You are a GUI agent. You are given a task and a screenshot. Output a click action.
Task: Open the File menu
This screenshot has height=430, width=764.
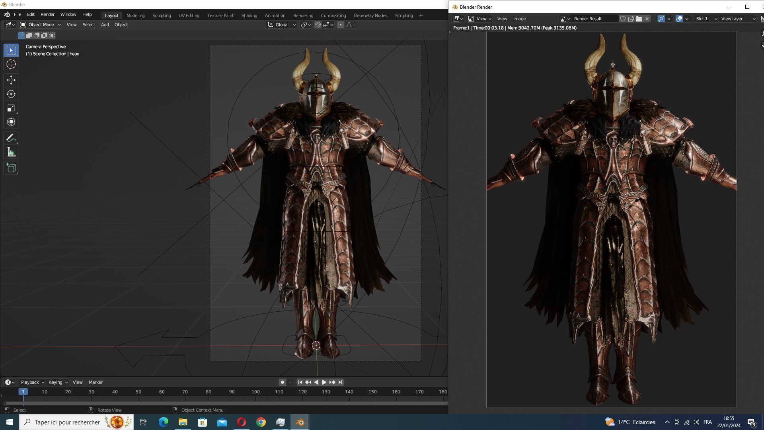[x=18, y=14]
